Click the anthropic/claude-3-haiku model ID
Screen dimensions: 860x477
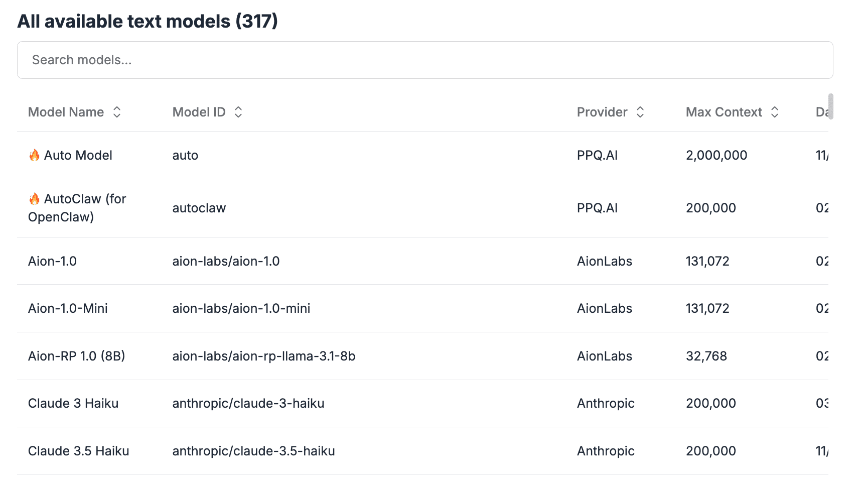(x=248, y=403)
